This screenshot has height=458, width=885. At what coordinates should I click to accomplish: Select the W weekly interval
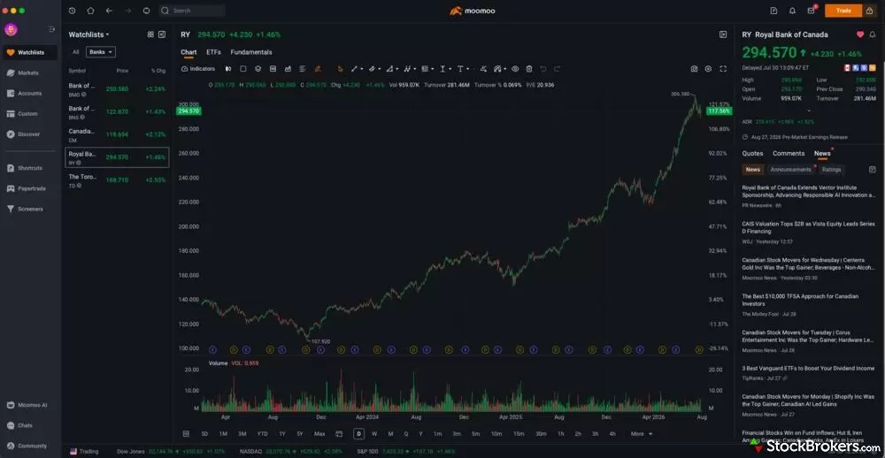[374, 434]
